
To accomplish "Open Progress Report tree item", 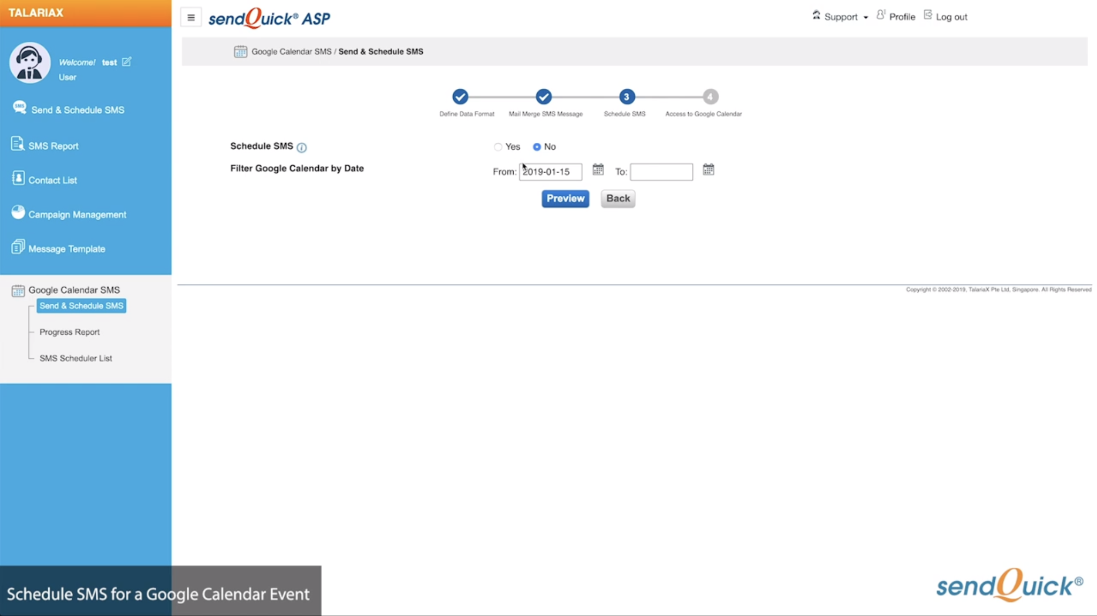I will click(70, 332).
